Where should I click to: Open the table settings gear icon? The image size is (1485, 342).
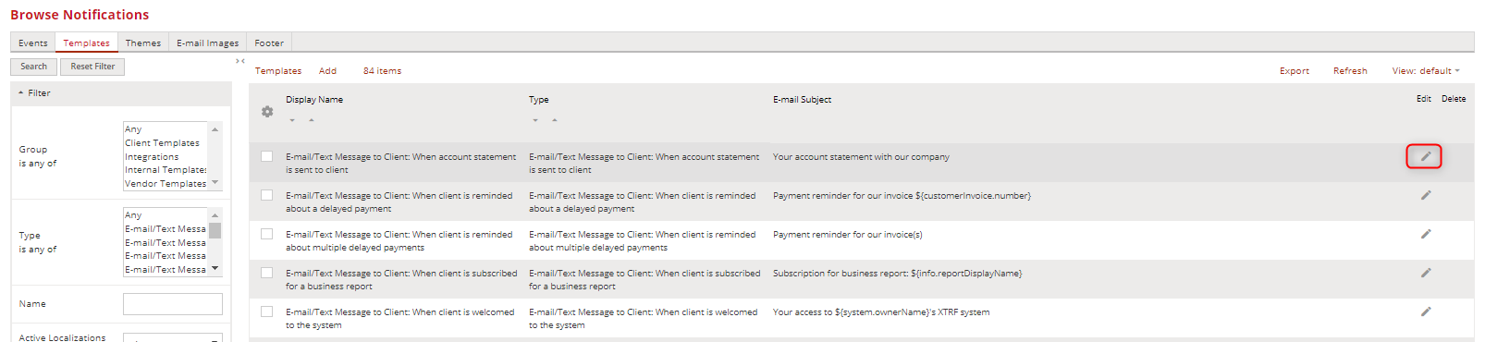coord(267,112)
